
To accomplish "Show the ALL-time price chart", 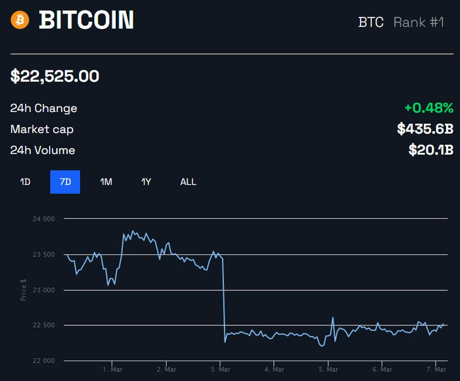I will [188, 182].
